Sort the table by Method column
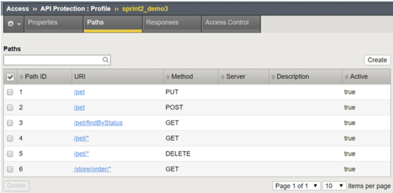The image size is (393, 193). (168, 77)
